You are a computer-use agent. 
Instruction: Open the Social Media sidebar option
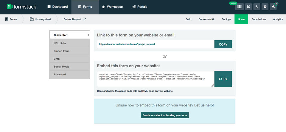62,67
